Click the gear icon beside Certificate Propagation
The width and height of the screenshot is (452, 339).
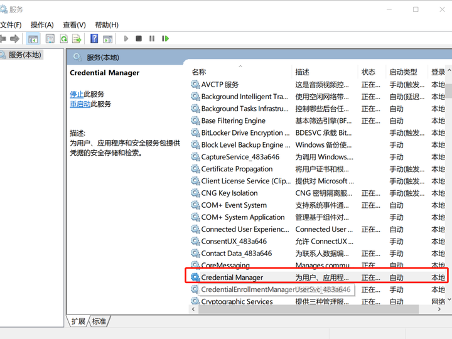click(x=195, y=169)
